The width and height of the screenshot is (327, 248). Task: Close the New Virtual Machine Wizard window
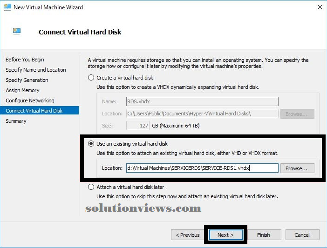pyautogui.click(x=320, y=7)
